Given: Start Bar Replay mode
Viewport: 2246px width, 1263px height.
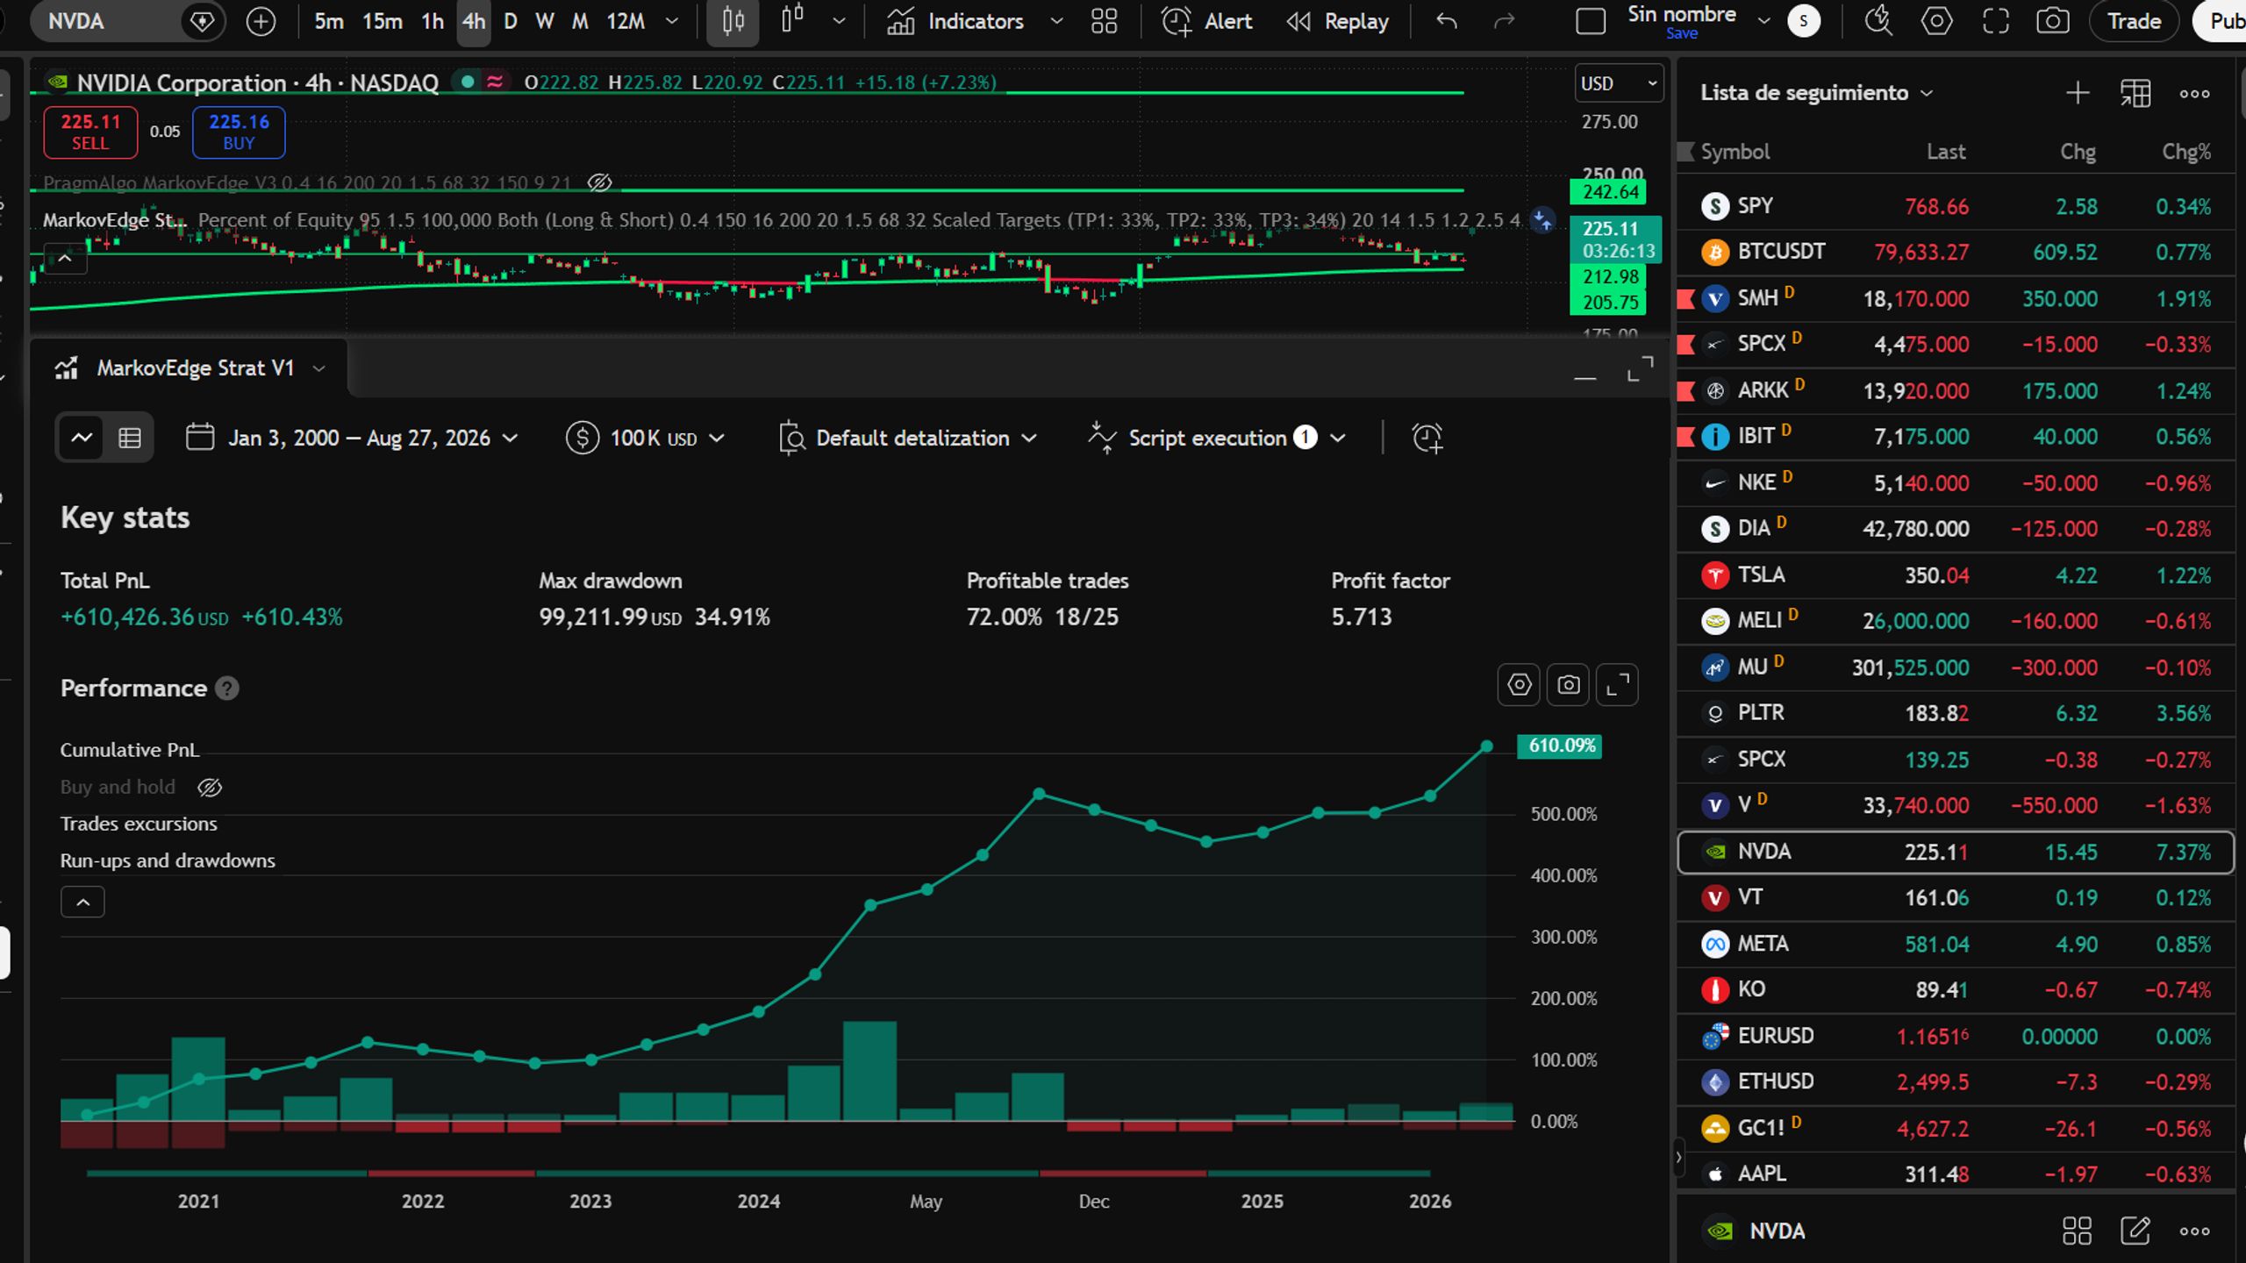Looking at the screenshot, I should click(x=1338, y=21).
